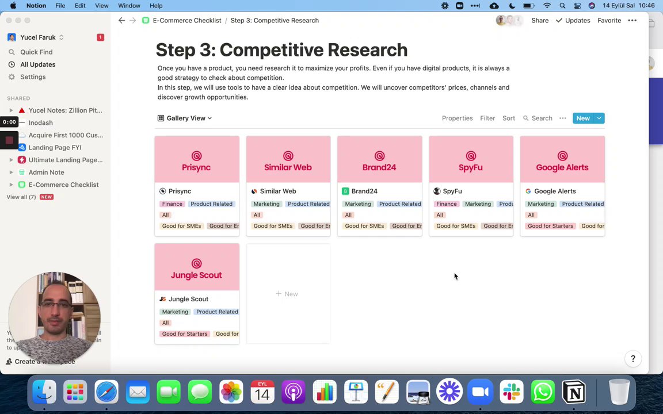Open WhatsApp from the dock
Viewport: 663px width, 414px height.
[543, 392]
